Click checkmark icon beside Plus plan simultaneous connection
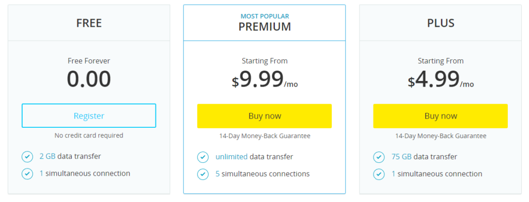This screenshot has width=529, height=202. (x=379, y=174)
